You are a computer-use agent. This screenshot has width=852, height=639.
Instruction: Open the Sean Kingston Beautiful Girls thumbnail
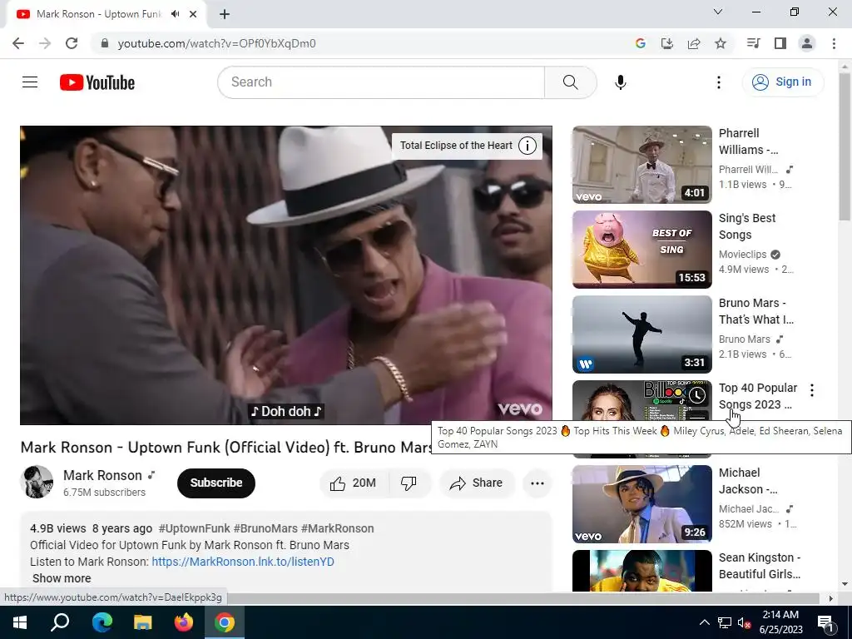click(641, 571)
